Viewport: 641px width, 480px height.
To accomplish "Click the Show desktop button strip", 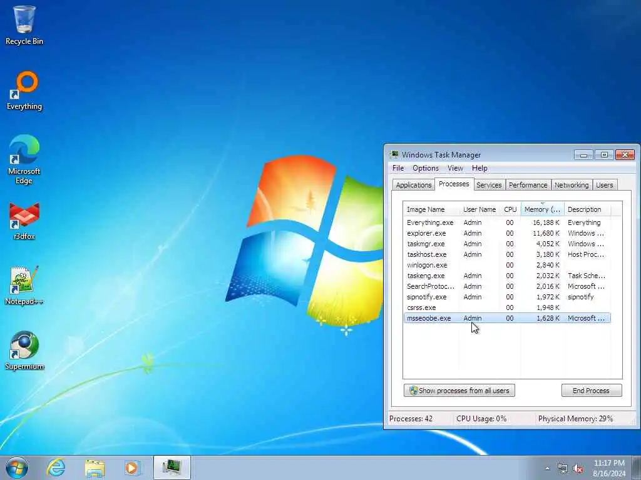I will tap(637, 467).
